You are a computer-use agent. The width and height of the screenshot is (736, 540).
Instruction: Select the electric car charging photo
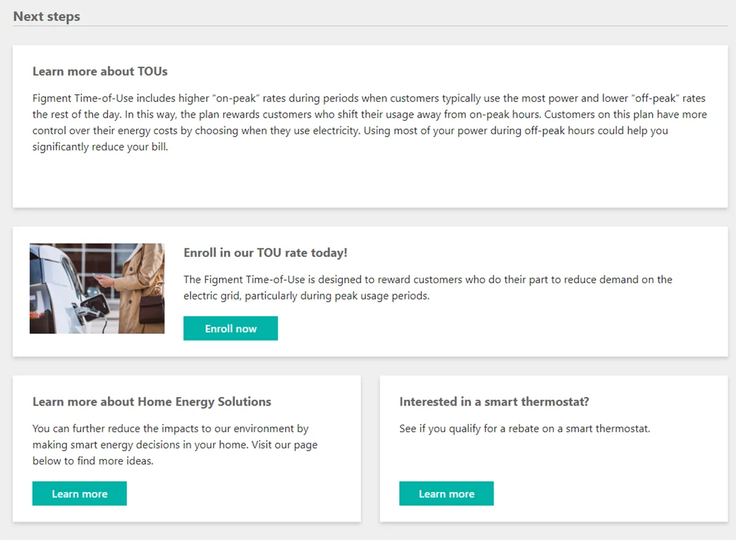[x=97, y=288]
